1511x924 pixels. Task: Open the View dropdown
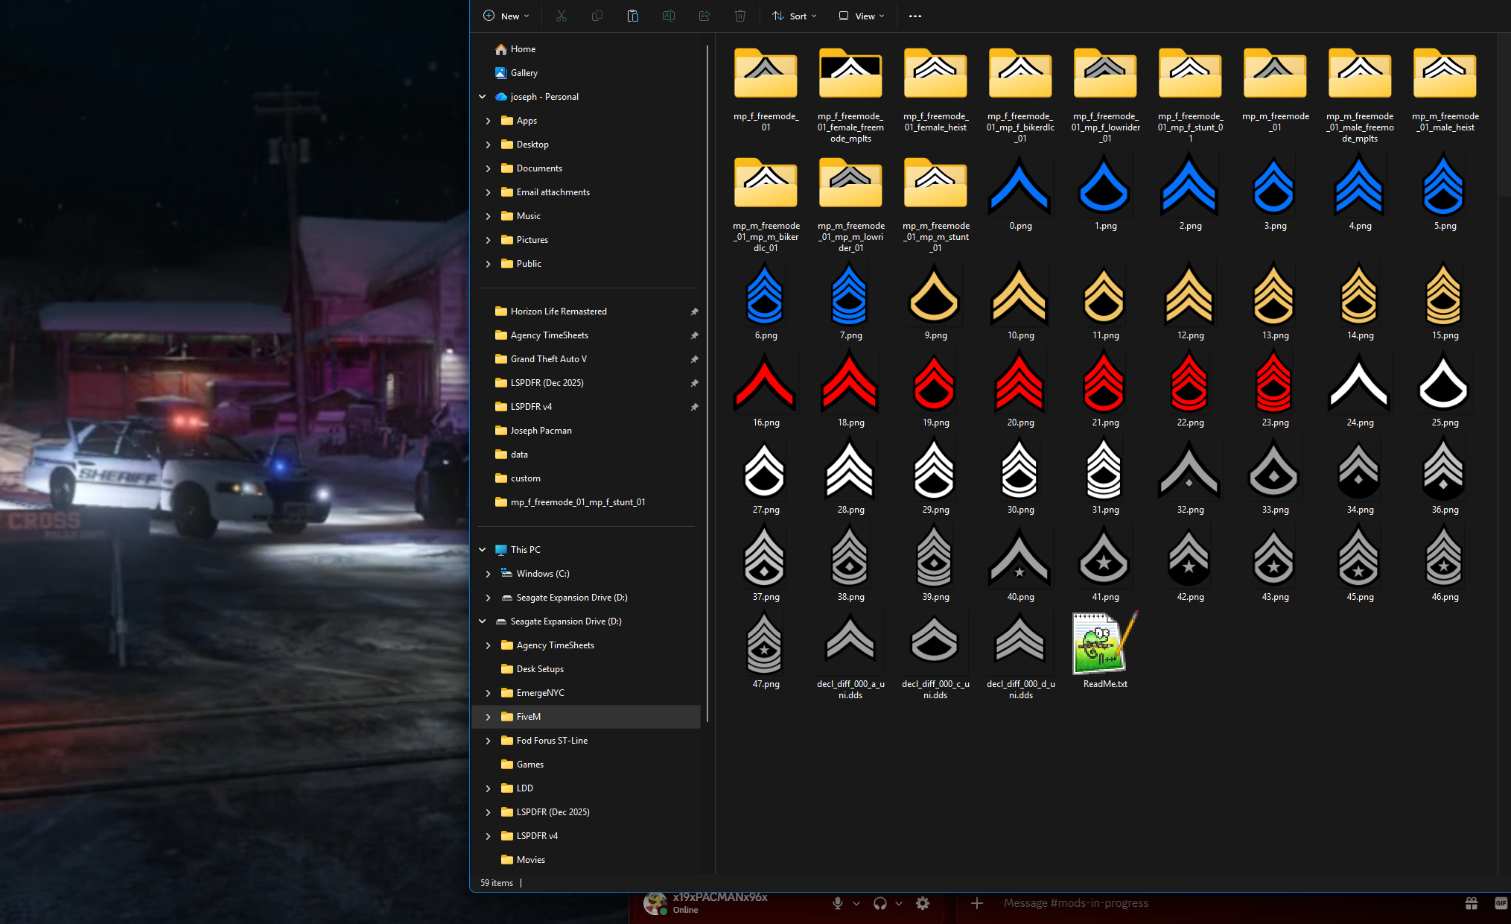(x=862, y=16)
